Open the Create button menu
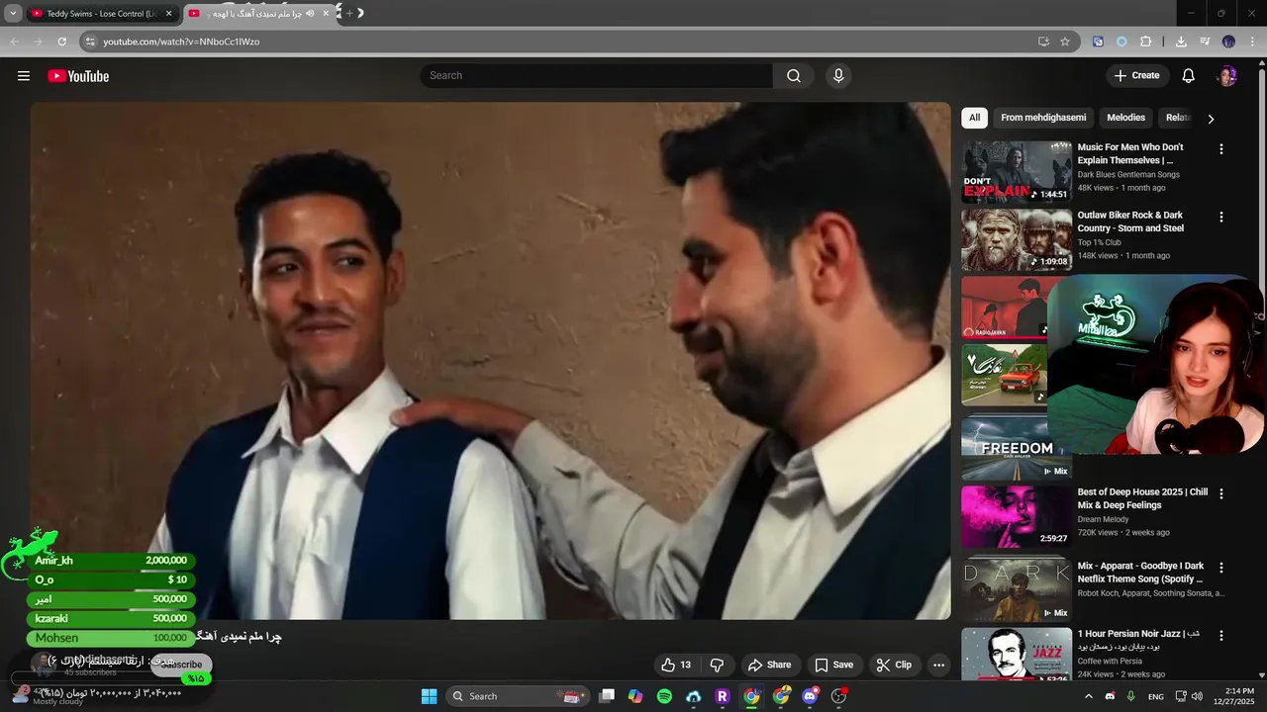This screenshot has width=1267, height=712. tap(1136, 75)
